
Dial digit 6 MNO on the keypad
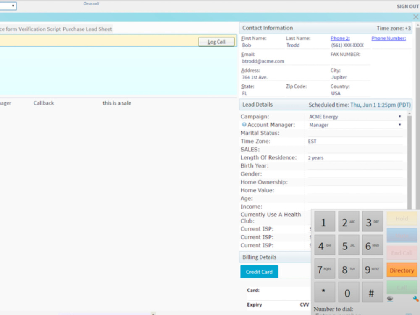[x=373, y=245]
